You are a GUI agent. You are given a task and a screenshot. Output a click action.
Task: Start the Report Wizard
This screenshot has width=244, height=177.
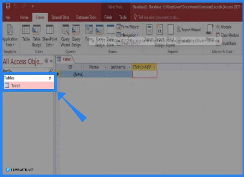pyautogui.click(x=188, y=30)
